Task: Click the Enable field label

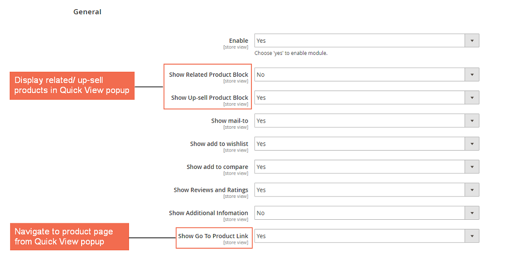Action: [239, 41]
